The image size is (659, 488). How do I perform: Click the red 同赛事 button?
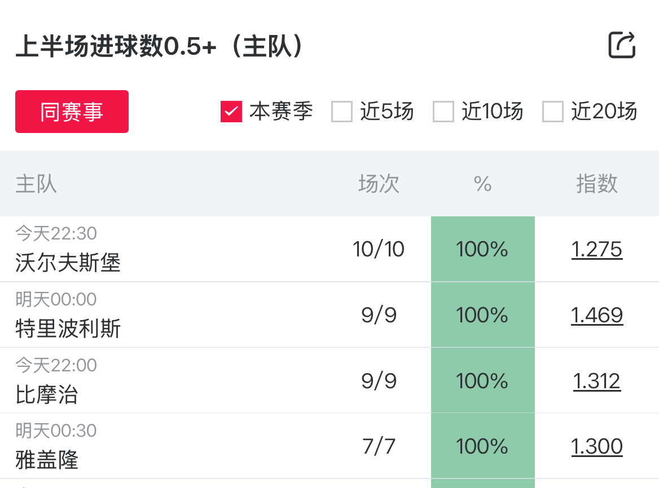tap(72, 112)
